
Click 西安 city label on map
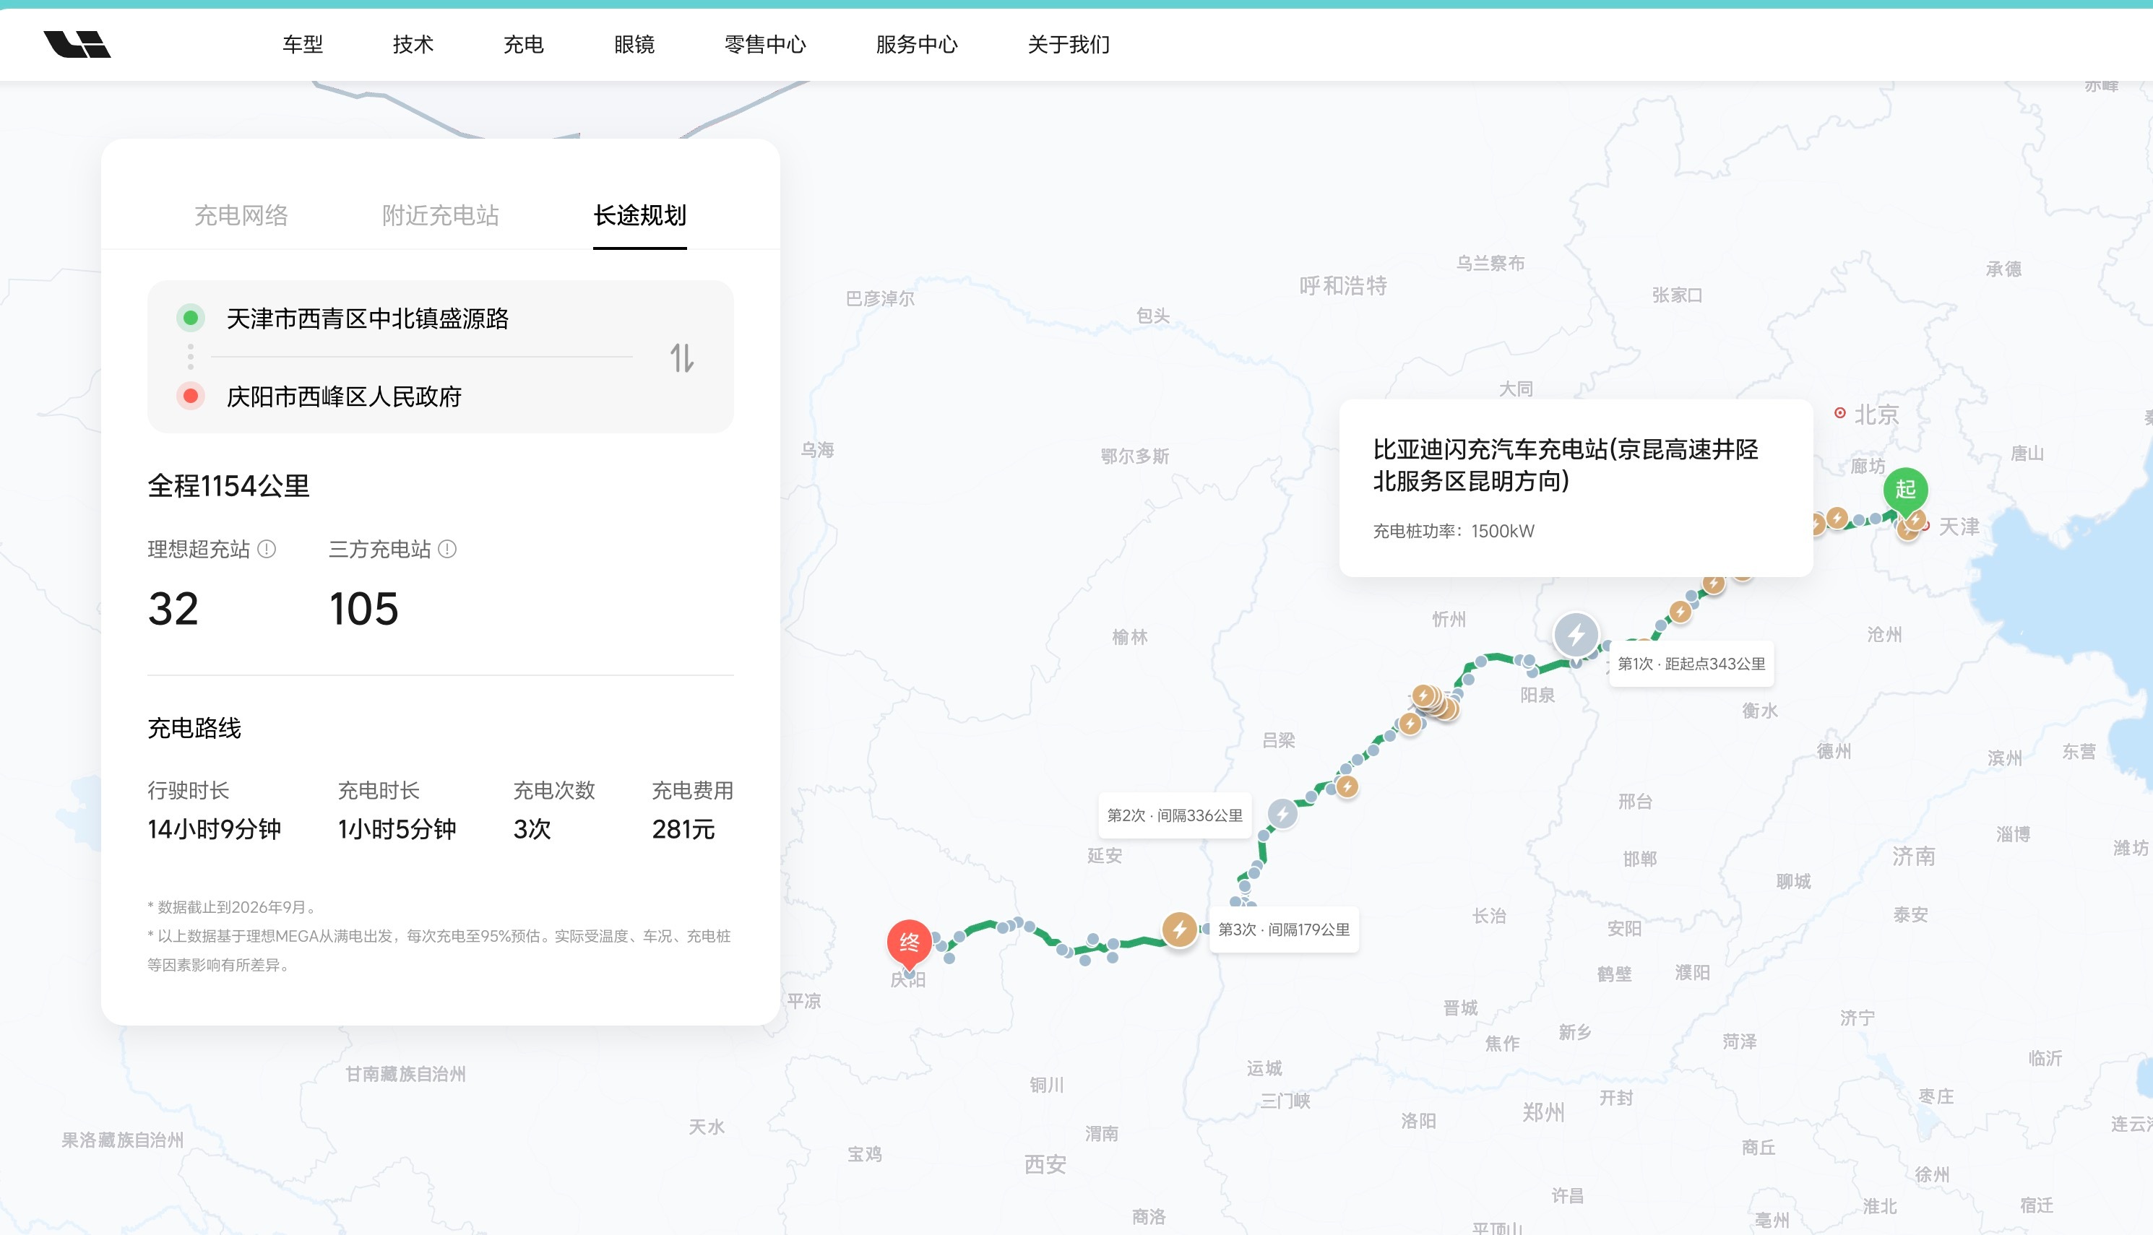click(1045, 1163)
